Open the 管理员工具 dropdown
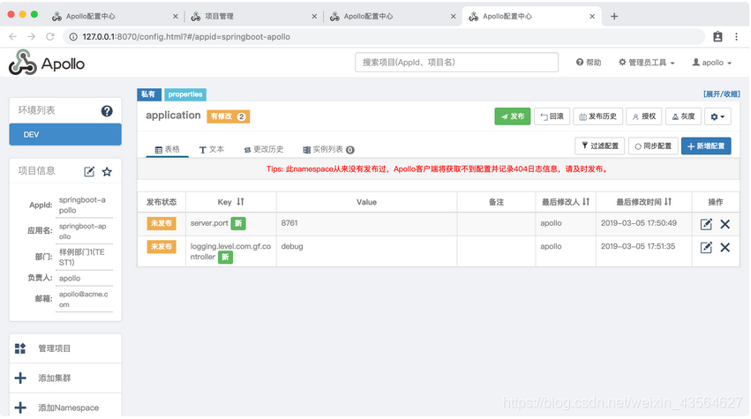The image size is (751, 419). 647,63
